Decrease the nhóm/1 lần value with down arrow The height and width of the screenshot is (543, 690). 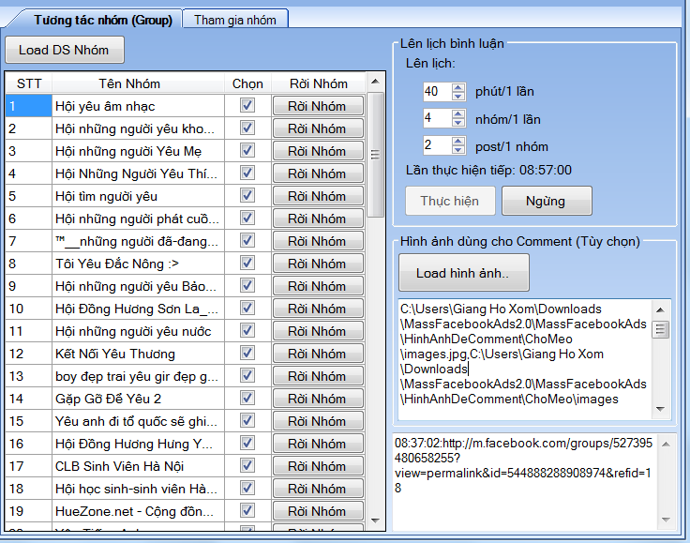[457, 123]
